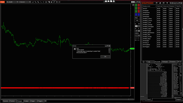Open the Log tab in NinjaTrader Control Center

150,62
